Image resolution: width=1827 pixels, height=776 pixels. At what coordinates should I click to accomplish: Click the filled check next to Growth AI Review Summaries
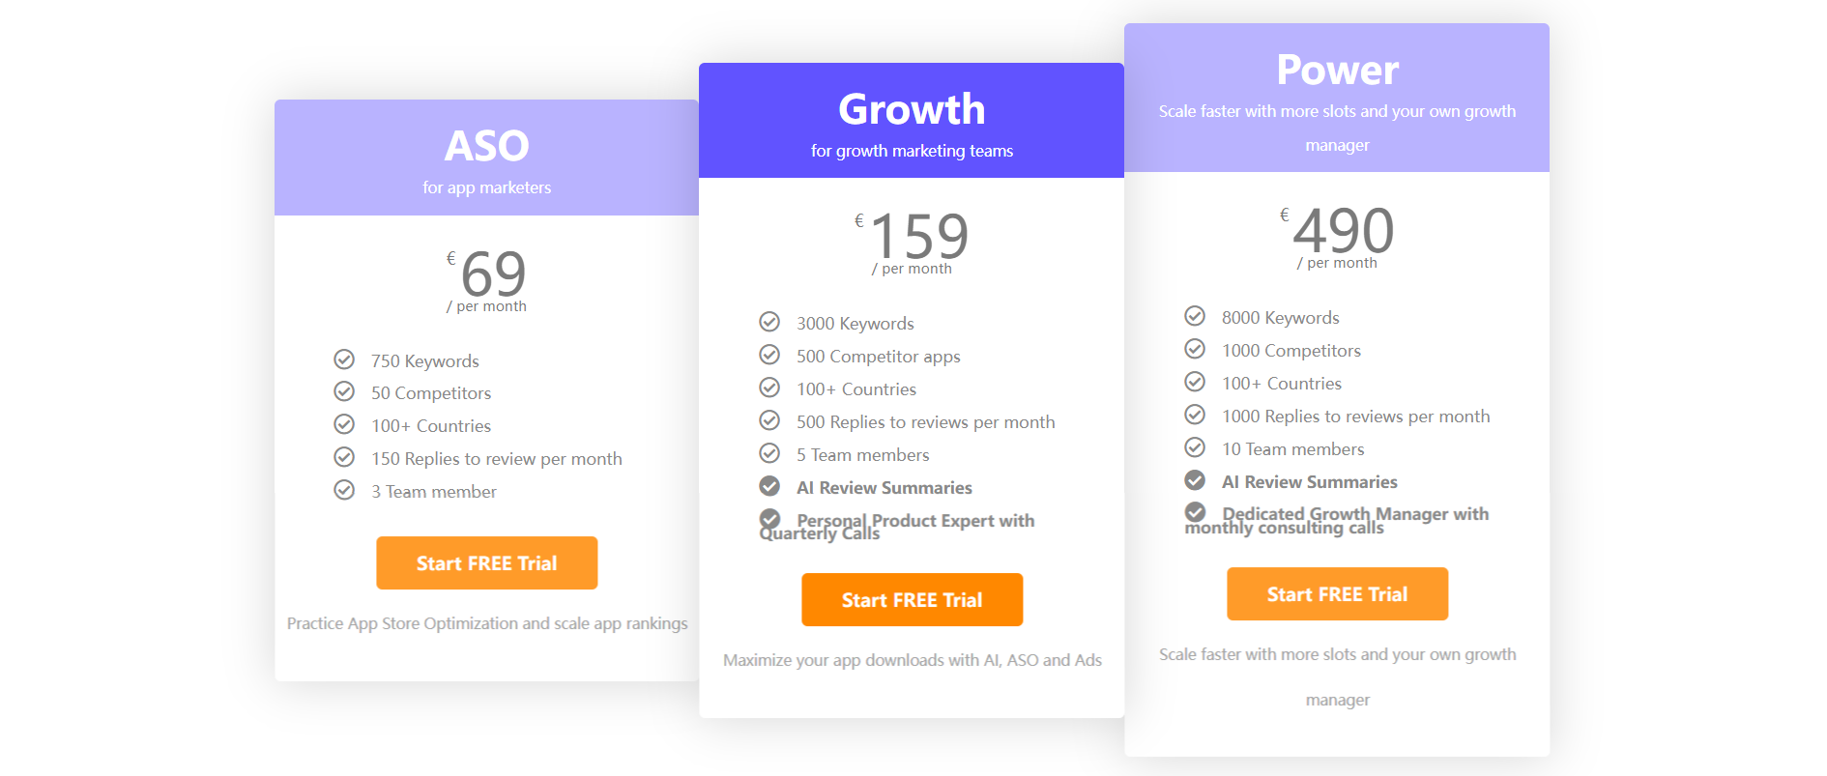point(769,486)
